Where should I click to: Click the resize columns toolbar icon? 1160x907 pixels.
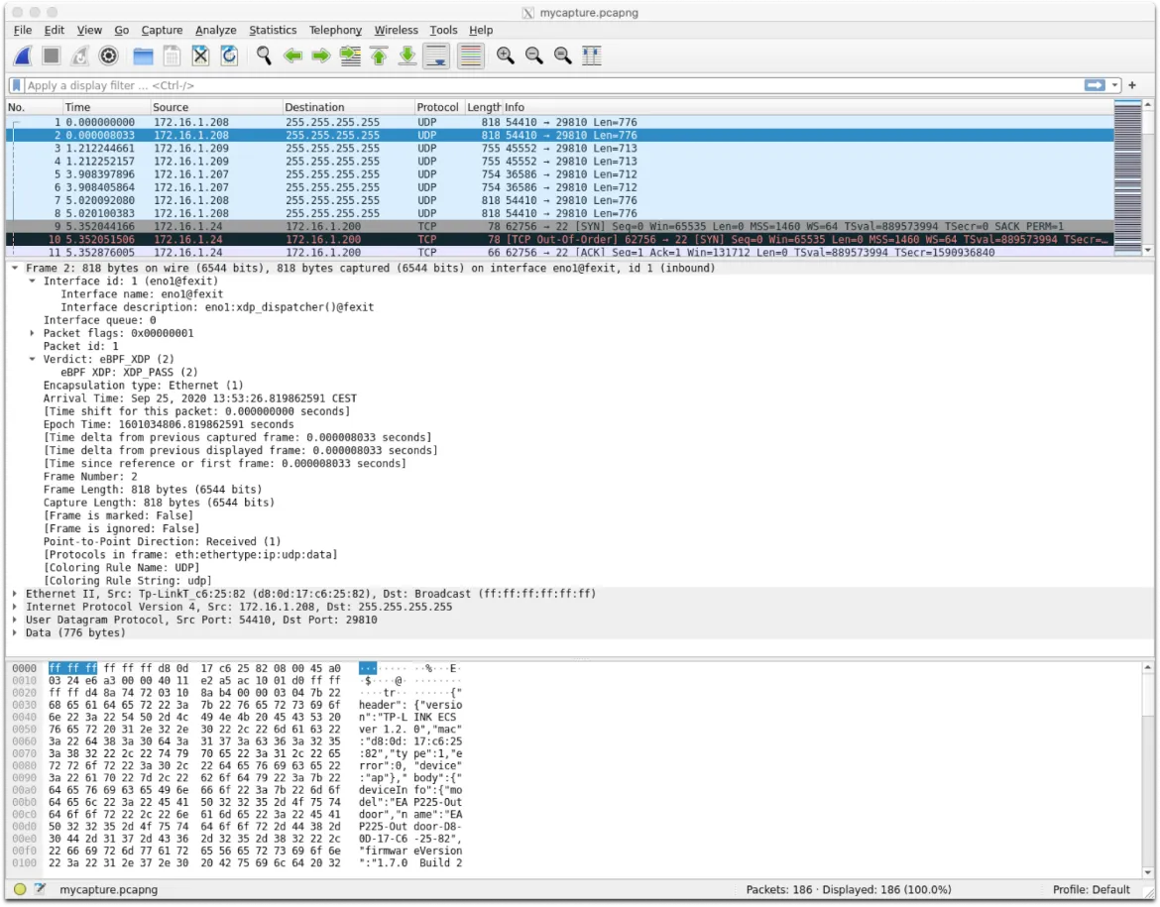(591, 57)
